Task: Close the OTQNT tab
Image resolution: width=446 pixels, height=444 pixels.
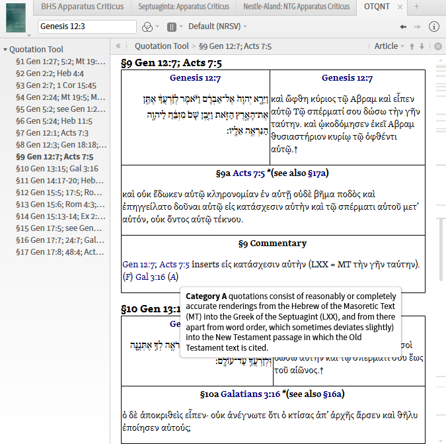Action: pos(400,7)
